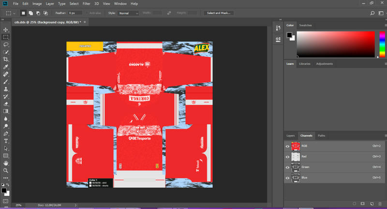This screenshot has width=387, height=209.
Task: Click the Feather input field
Action: (x=75, y=13)
